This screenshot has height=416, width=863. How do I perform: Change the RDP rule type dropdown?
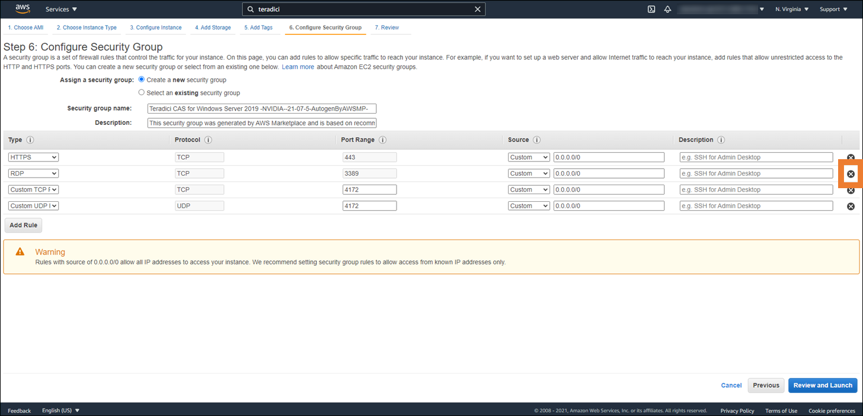[x=33, y=173]
